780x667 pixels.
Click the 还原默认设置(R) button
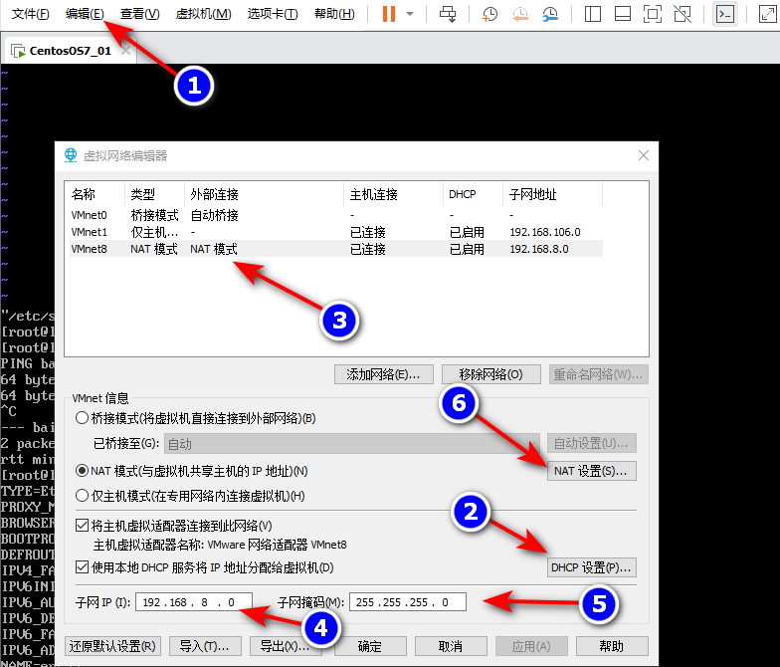click(x=113, y=646)
